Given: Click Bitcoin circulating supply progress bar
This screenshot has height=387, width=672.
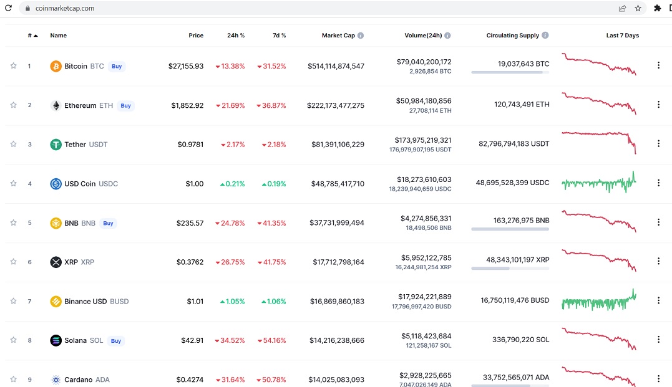Looking at the screenshot, I should [x=510, y=72].
